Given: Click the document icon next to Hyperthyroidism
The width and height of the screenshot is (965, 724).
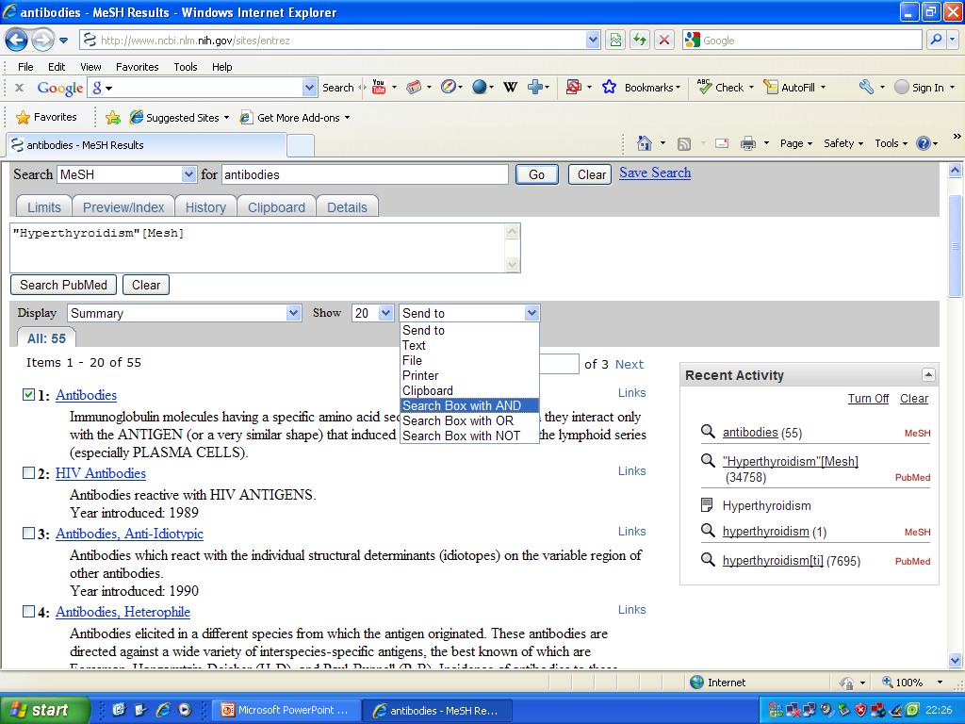Looking at the screenshot, I should point(707,505).
